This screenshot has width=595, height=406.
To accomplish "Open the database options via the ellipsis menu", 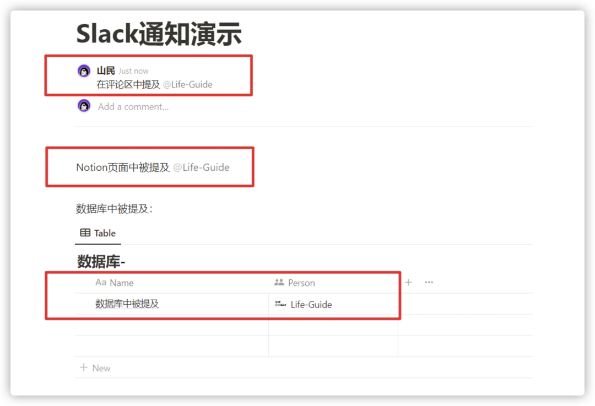I will (429, 282).
